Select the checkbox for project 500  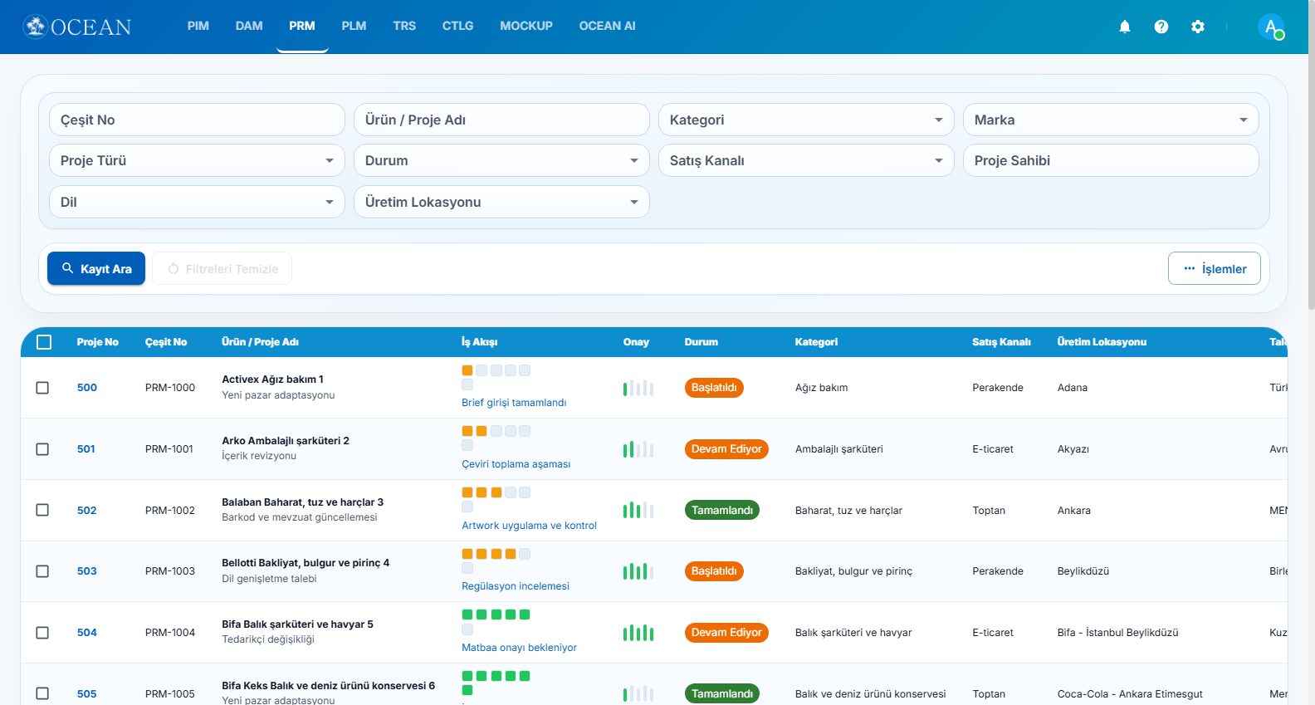tap(42, 388)
